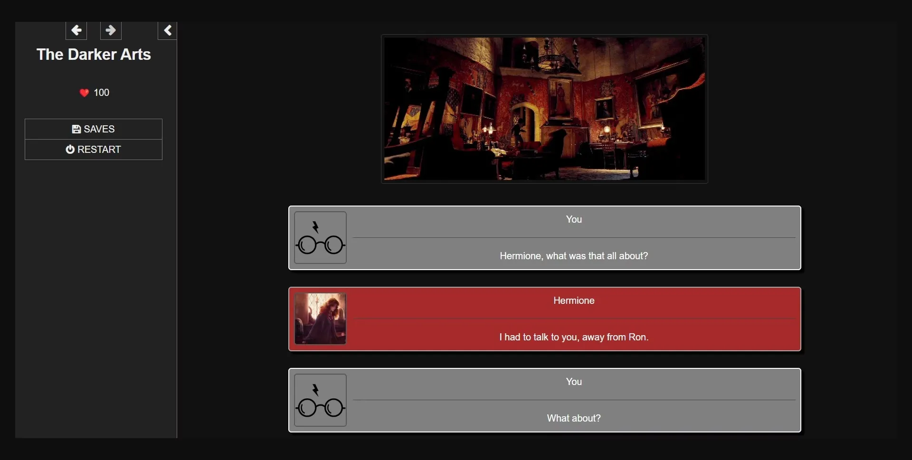Click the glasses avatar in the first dialogue
Viewport: 912px width, 460px height.
tap(320, 238)
